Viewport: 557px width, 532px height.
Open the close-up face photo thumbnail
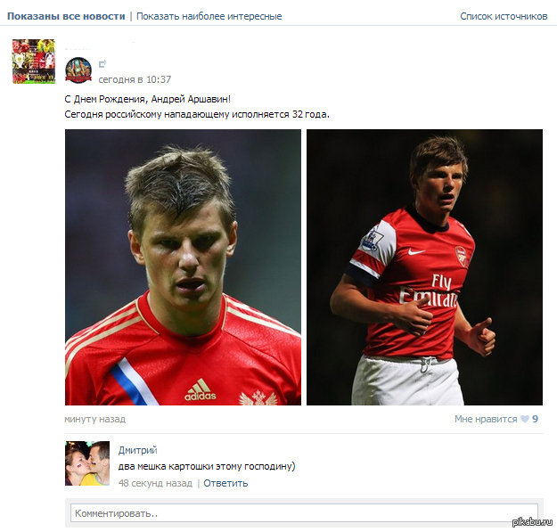click(183, 267)
